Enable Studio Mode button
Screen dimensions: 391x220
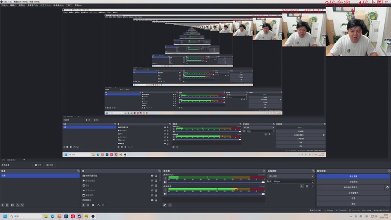(353, 193)
